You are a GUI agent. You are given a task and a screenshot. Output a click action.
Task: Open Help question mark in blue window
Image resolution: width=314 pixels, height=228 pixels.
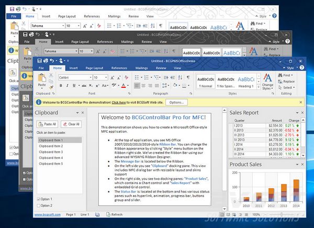301,67
